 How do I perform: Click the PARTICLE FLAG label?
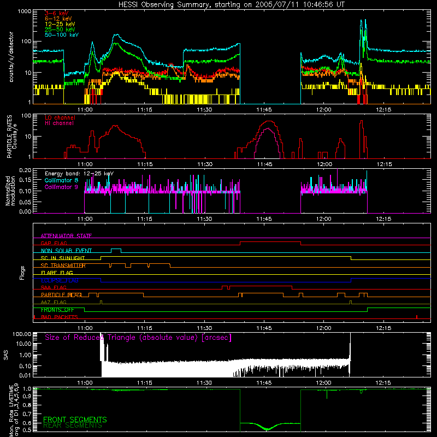pos(61,295)
